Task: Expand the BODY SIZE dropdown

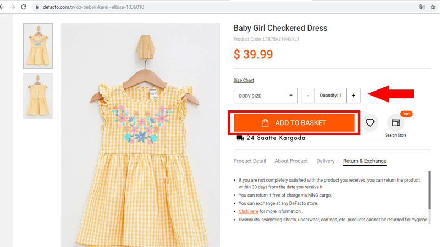Action: pyautogui.click(x=266, y=96)
